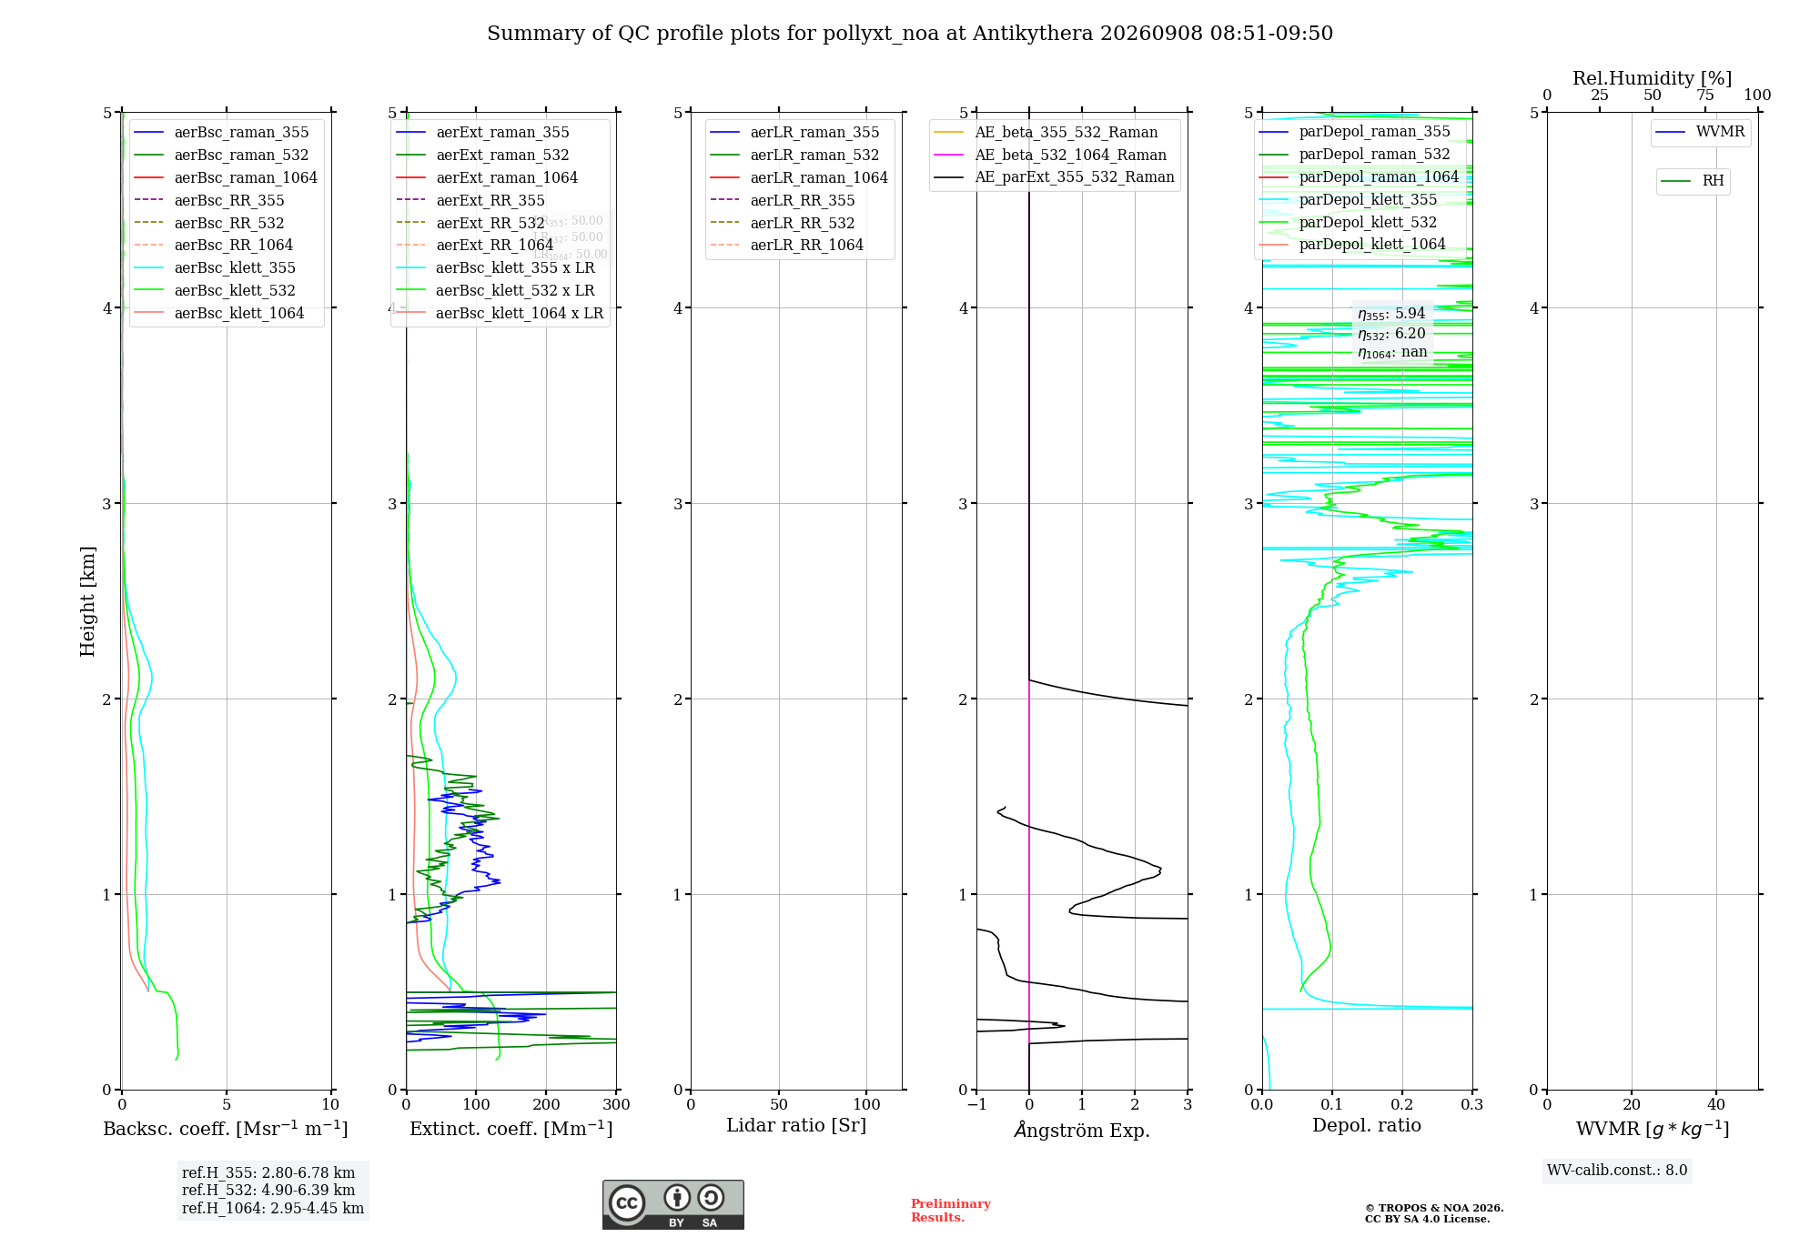This screenshot has width=1820, height=1237.
Task: Click the Creative Commons BY-SA license badge
Action: (x=672, y=1204)
